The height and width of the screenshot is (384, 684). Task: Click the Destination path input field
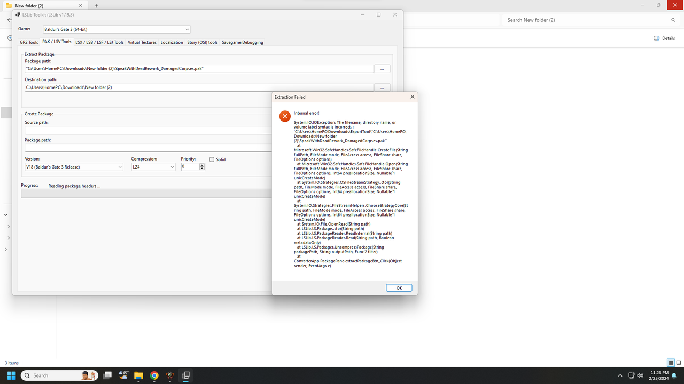(x=199, y=87)
